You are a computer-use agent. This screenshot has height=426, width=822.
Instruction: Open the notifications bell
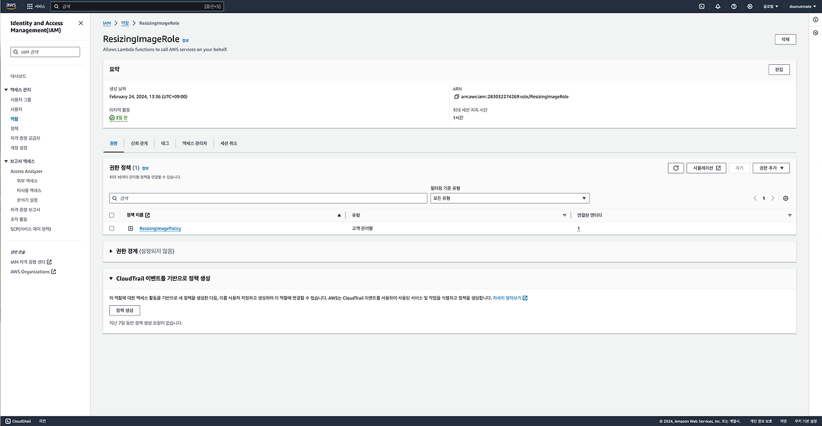(x=718, y=6)
